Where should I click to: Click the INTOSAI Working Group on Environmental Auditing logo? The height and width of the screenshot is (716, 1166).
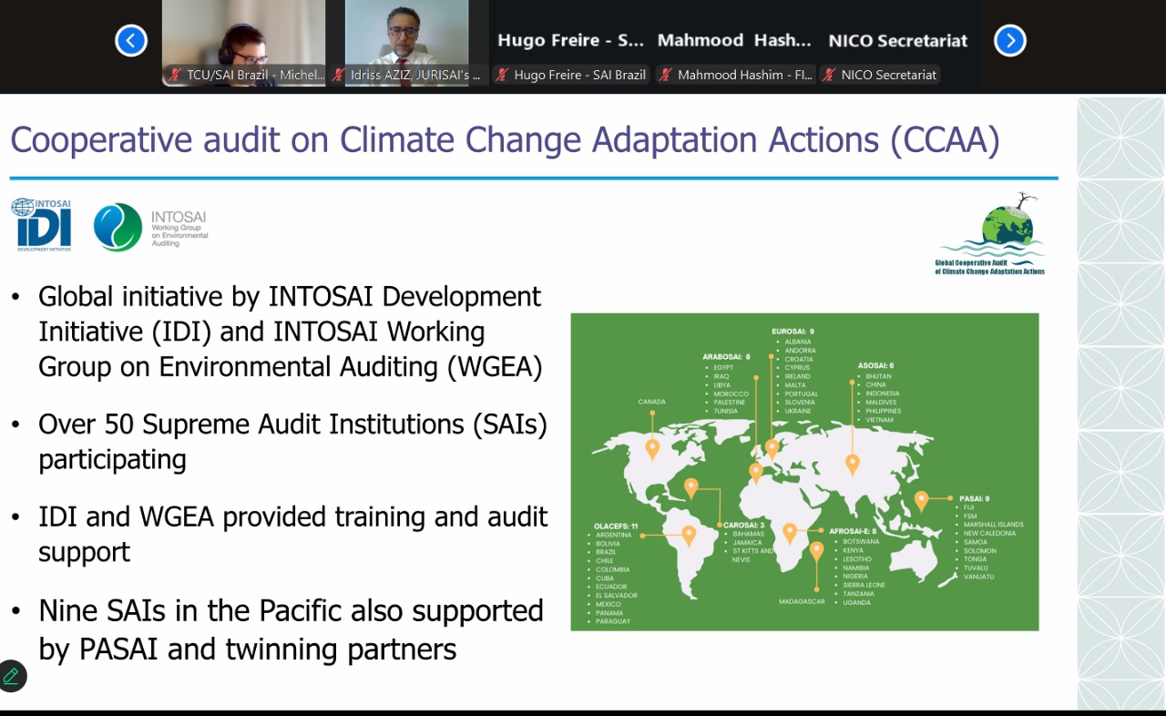[151, 228]
